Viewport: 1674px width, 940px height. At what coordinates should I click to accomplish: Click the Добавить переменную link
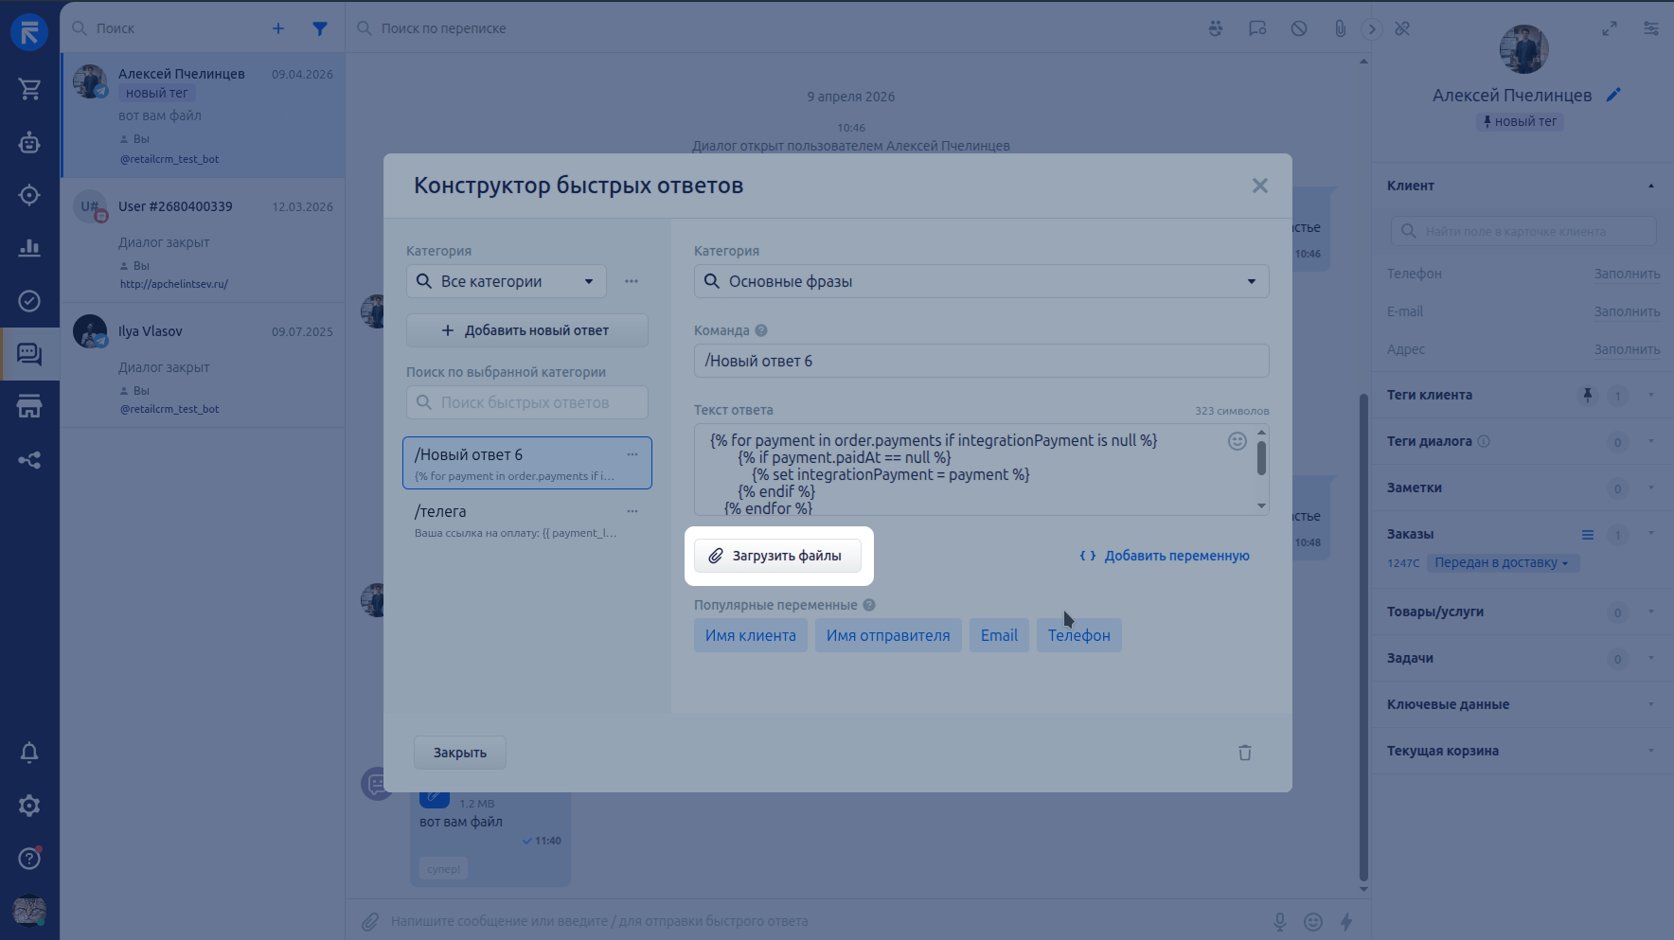tap(1165, 556)
